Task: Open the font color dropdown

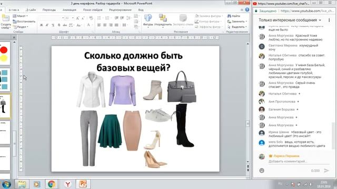Action: pos(89,25)
